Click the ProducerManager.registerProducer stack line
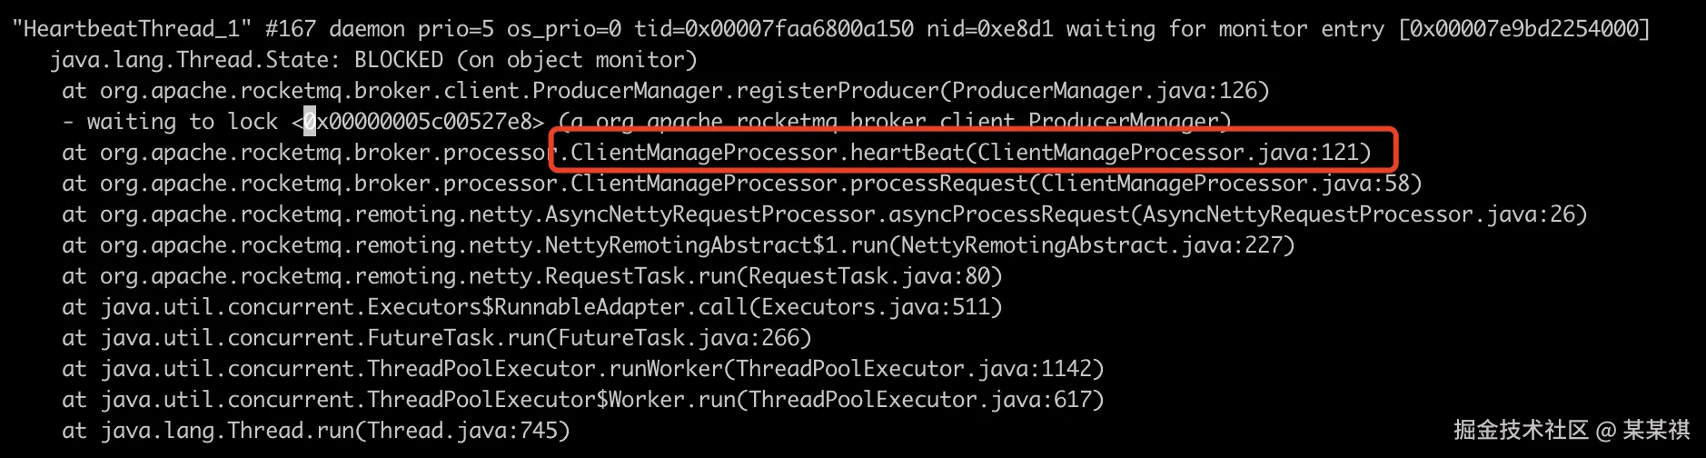 (x=665, y=91)
